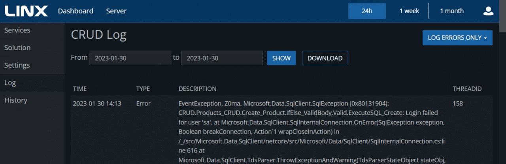Screen dimensions: 506x164
Task: Click the THREADID column header
Action: [467, 89]
